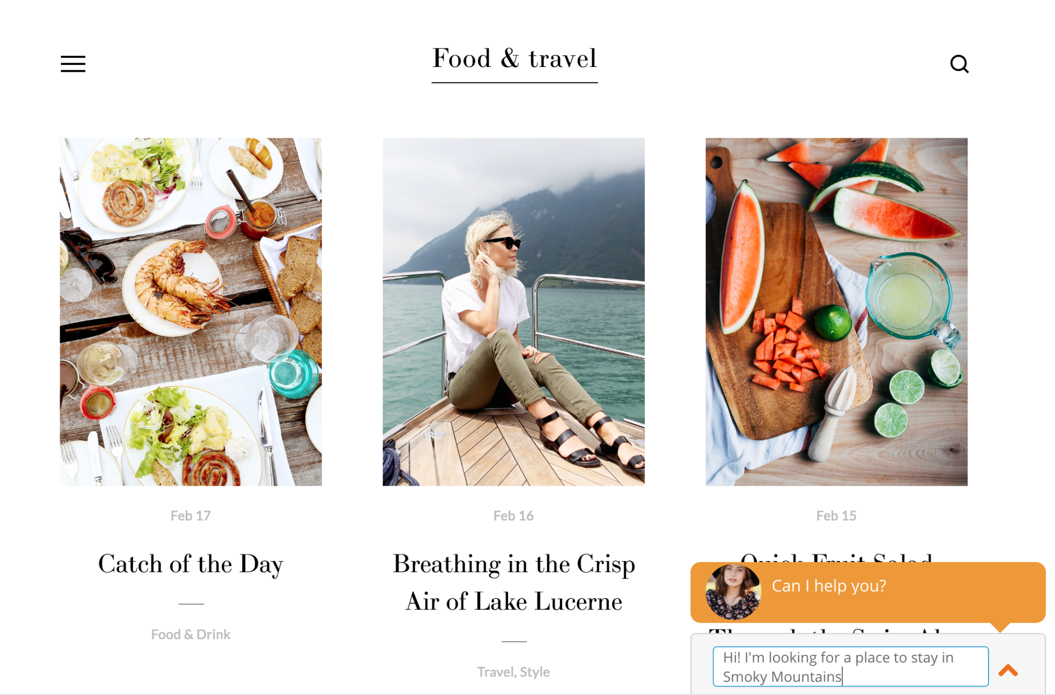Click the Feb 17 post date

click(x=191, y=516)
